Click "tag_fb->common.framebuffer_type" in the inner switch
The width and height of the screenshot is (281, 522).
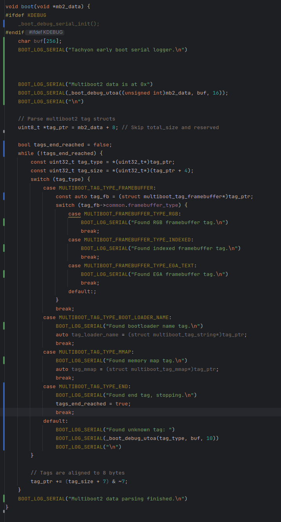(x=130, y=205)
